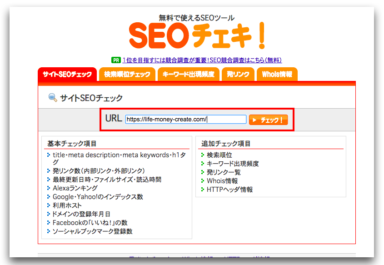Screen dimensions: 384x265
Task: Click the 無料で使えるSEOツール tagline
Action: click(197, 18)
